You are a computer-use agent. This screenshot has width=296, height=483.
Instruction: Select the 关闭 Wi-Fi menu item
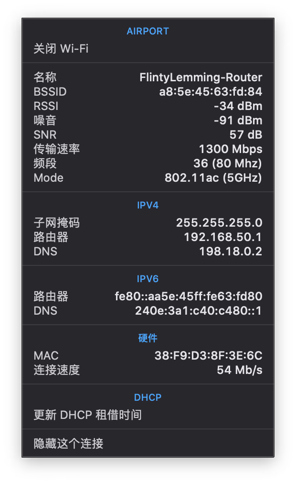pos(61,49)
